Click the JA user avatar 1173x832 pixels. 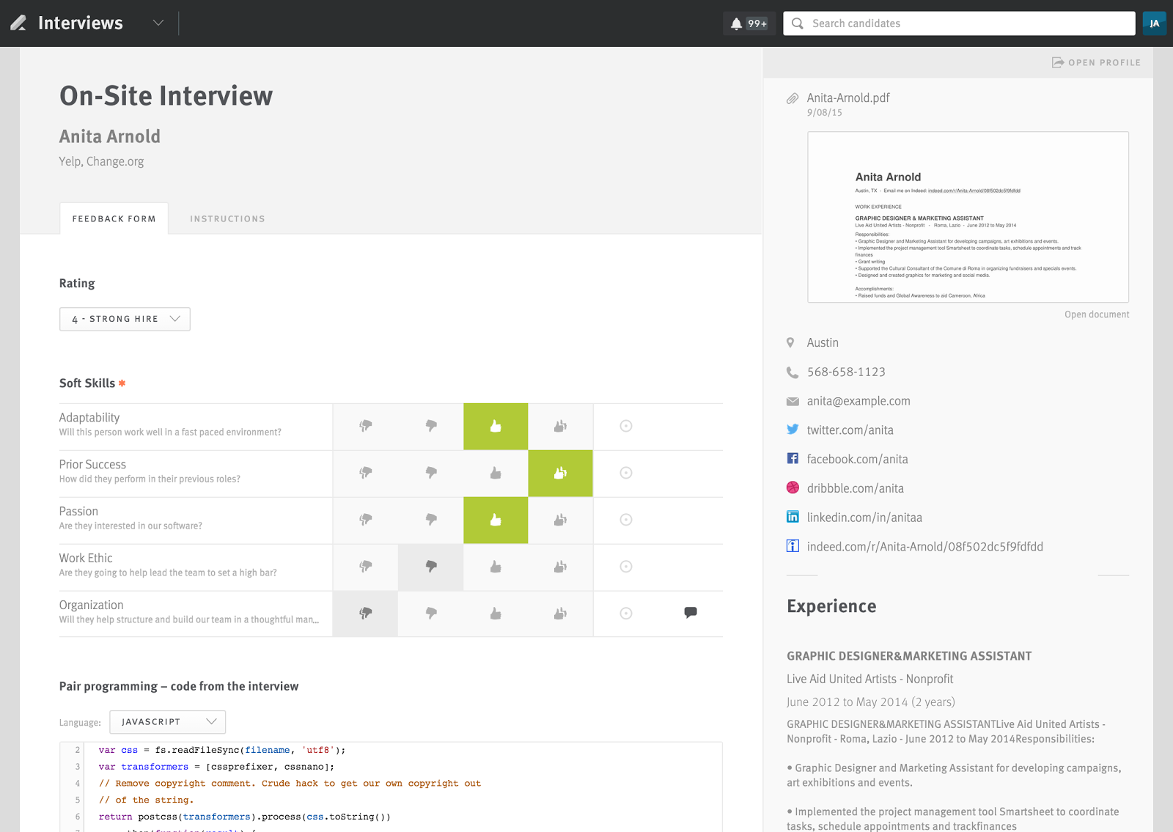[x=1154, y=23]
